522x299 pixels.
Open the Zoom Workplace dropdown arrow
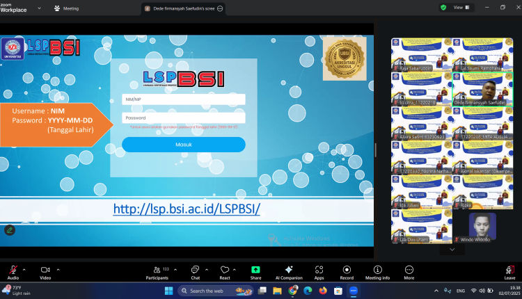pyautogui.click(x=39, y=8)
